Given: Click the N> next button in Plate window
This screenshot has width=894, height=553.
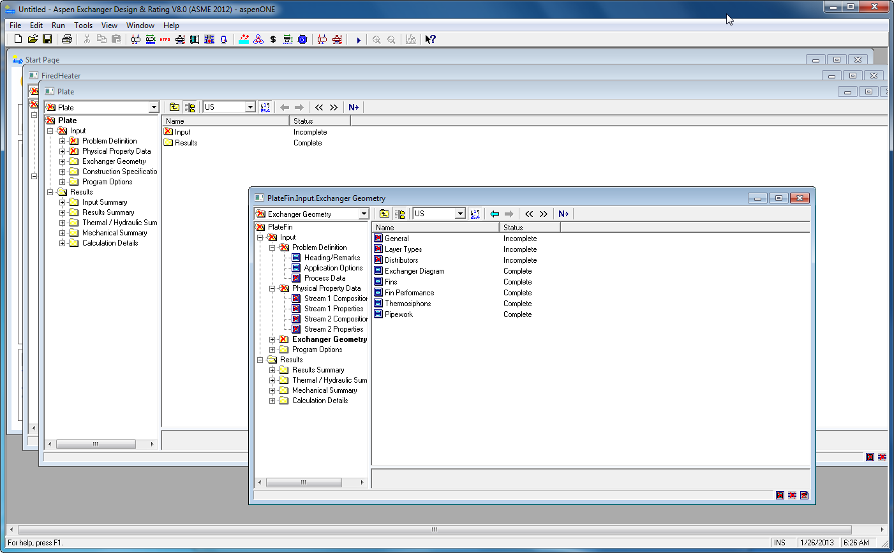Looking at the screenshot, I should tap(354, 107).
